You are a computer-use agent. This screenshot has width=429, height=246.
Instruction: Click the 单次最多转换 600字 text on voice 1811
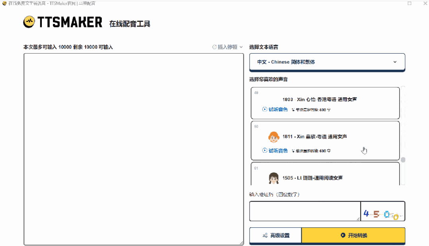pyautogui.click(x=313, y=151)
